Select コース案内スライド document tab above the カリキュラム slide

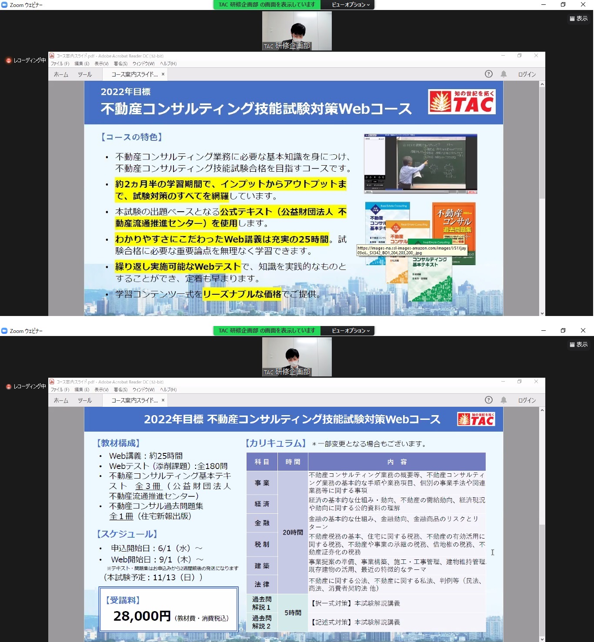click(x=134, y=400)
